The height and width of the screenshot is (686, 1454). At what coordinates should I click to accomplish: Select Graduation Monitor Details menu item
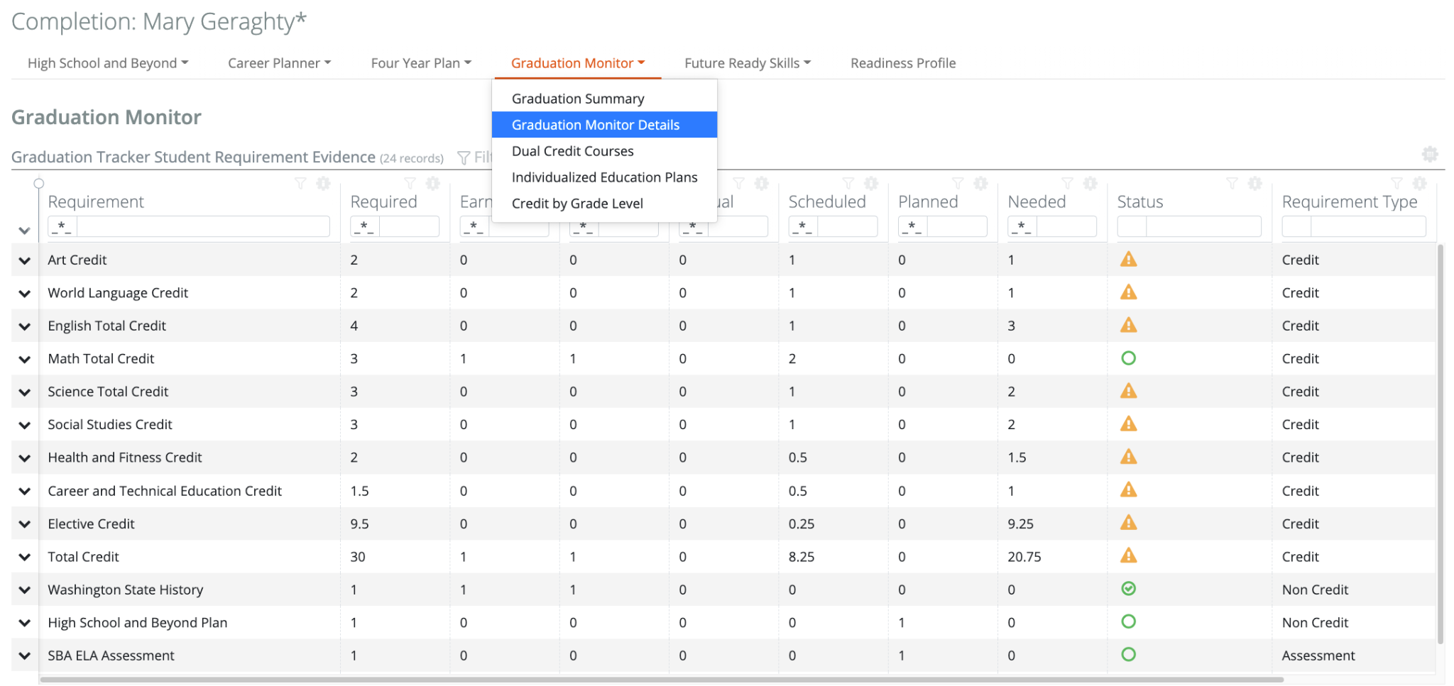604,125
